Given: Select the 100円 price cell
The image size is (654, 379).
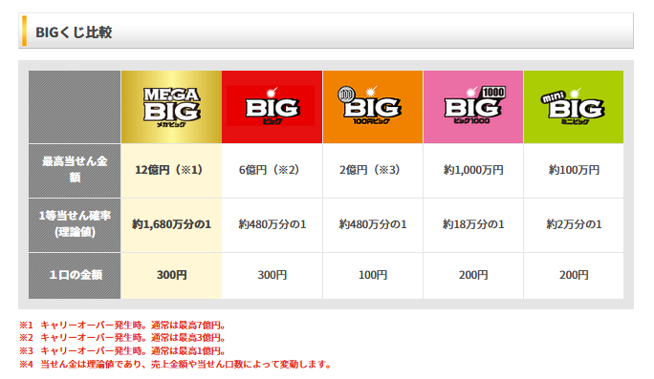Looking at the screenshot, I should pyautogui.click(x=373, y=276).
